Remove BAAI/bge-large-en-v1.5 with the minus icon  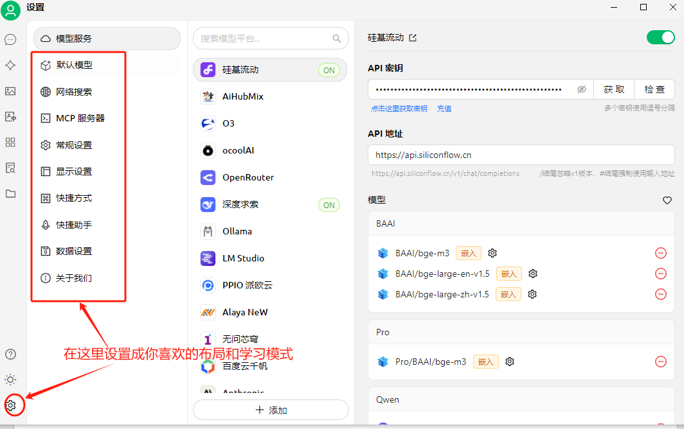pyautogui.click(x=661, y=274)
